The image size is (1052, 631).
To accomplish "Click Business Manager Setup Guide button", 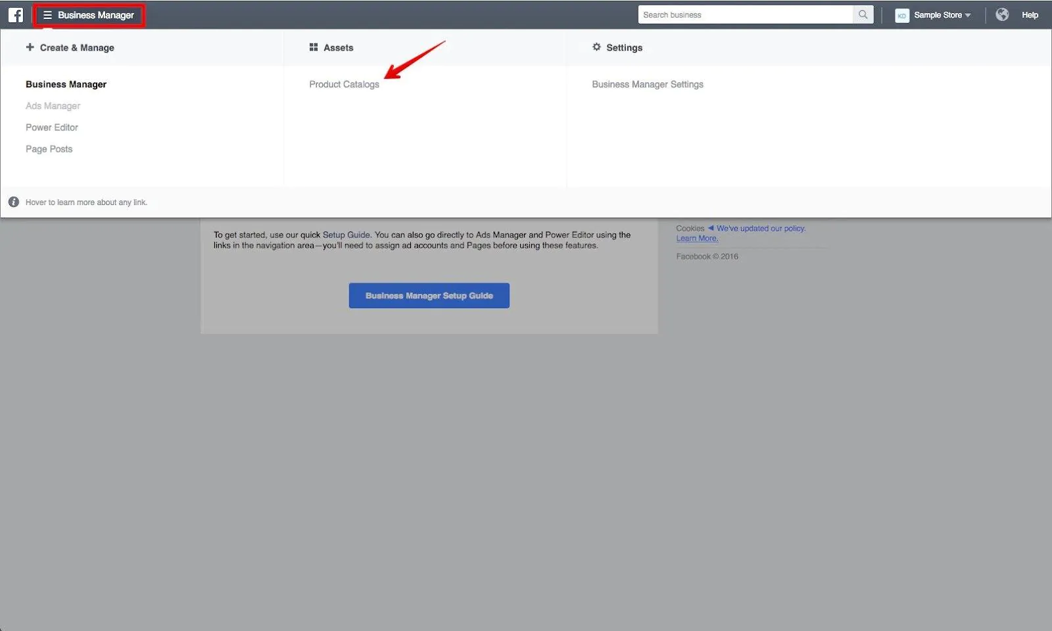I will 429,296.
